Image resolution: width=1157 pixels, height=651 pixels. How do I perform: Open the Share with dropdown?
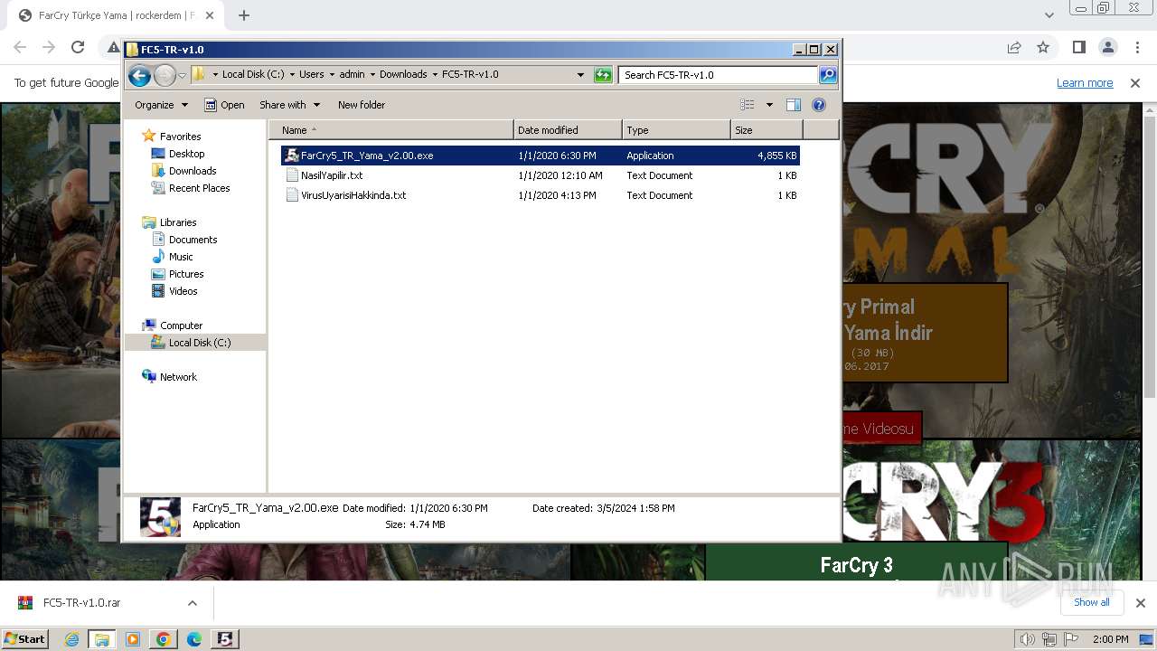click(x=289, y=105)
